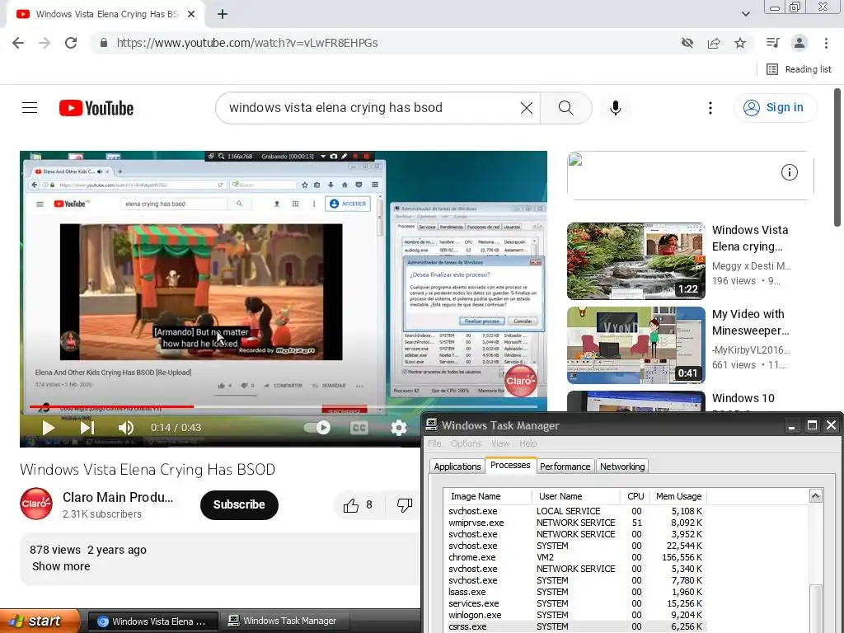This screenshot has height=633, width=844.
Task: Select wmiprvse.exe process row
Action: pos(574,523)
